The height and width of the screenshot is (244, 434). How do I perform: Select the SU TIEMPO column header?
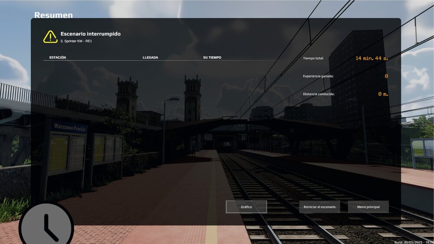click(x=212, y=57)
